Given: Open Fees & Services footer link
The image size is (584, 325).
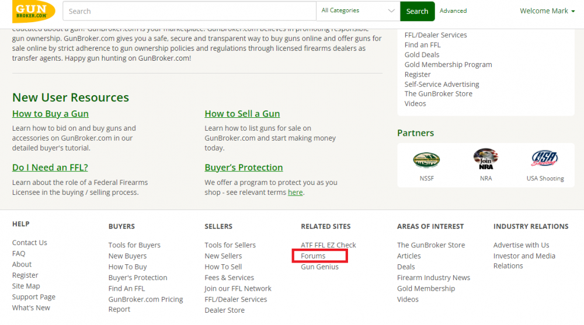Looking at the screenshot, I should click(229, 277).
